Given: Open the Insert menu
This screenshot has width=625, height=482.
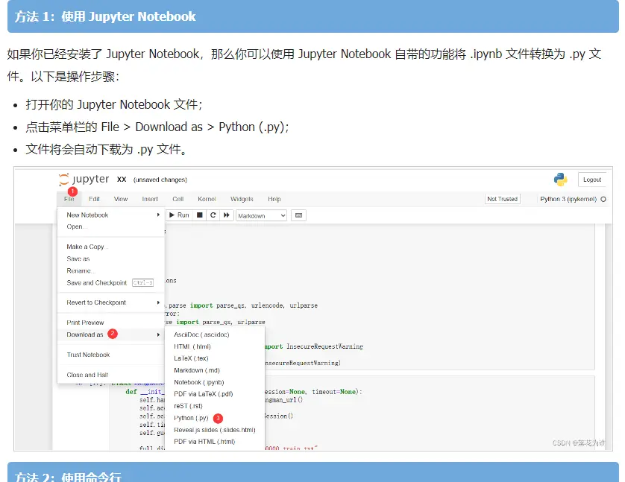Looking at the screenshot, I should pos(150,199).
